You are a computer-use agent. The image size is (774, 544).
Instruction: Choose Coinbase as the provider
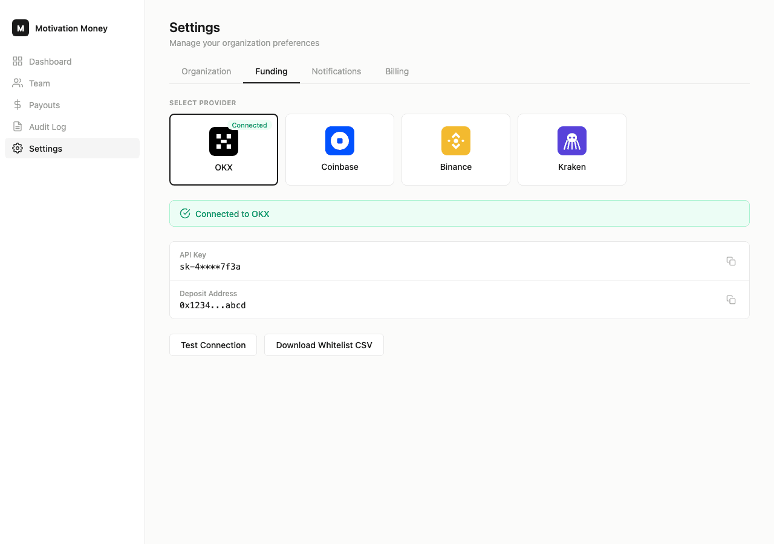340,149
